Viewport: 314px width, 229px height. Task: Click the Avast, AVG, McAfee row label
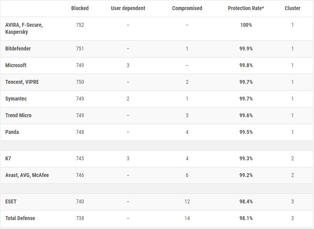point(27,175)
